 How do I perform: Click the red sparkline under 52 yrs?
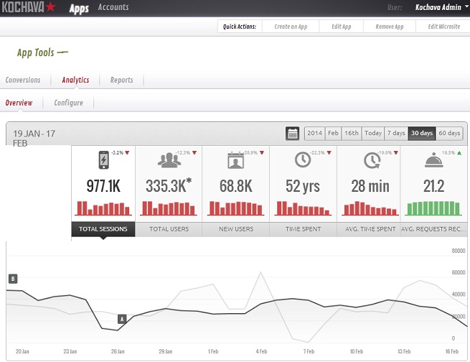coord(303,208)
